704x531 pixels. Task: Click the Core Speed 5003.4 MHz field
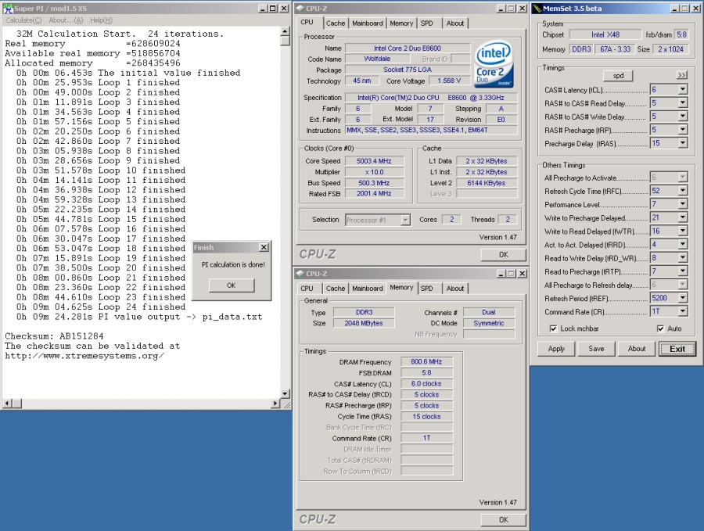[374, 161]
